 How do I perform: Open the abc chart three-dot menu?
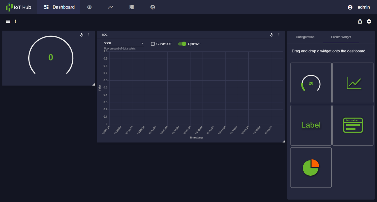[279, 35]
